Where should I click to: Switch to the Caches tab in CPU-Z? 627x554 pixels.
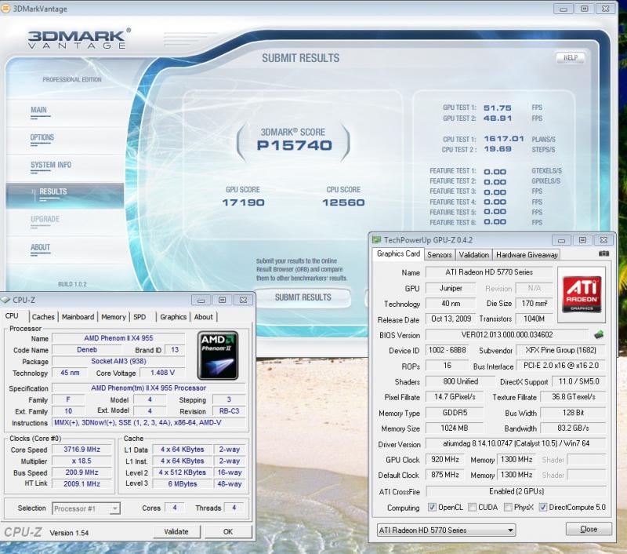tap(43, 317)
